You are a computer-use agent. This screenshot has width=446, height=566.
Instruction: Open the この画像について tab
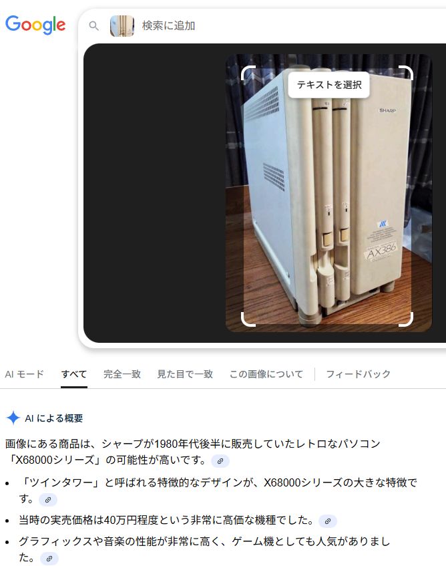pyautogui.click(x=266, y=374)
